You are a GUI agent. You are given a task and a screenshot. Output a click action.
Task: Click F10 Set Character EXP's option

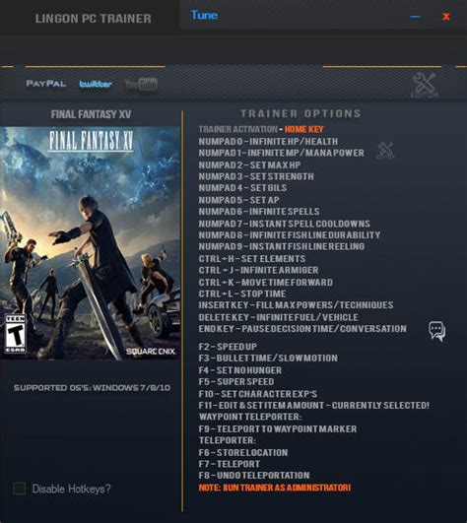pos(258,394)
